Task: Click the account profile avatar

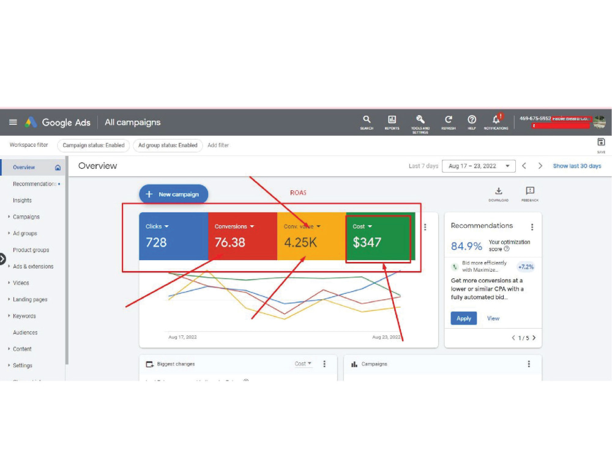Action: (x=600, y=122)
